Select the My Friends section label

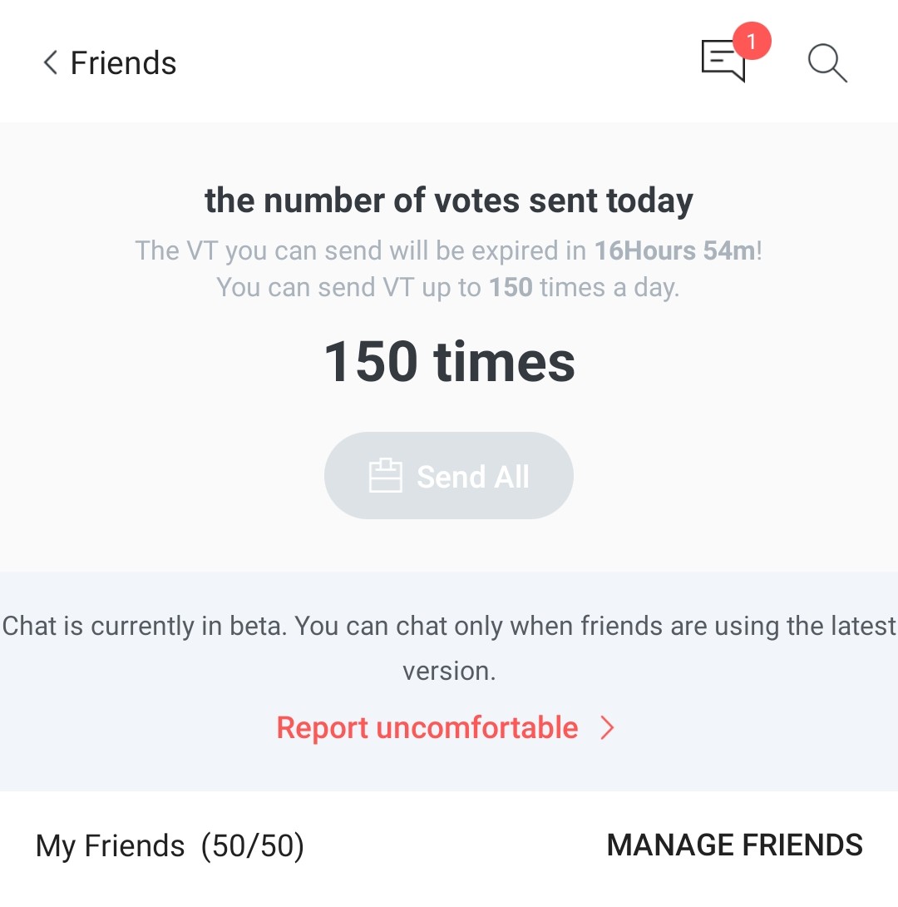[110, 845]
